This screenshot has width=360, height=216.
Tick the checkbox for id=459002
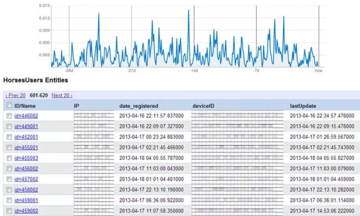pyautogui.click(x=9, y=211)
